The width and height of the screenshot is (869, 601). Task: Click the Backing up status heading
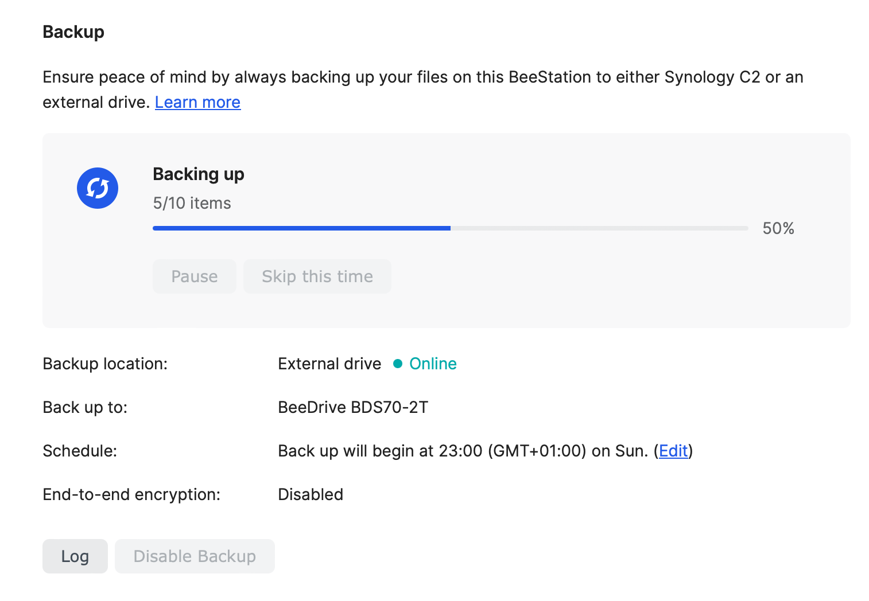click(x=199, y=174)
